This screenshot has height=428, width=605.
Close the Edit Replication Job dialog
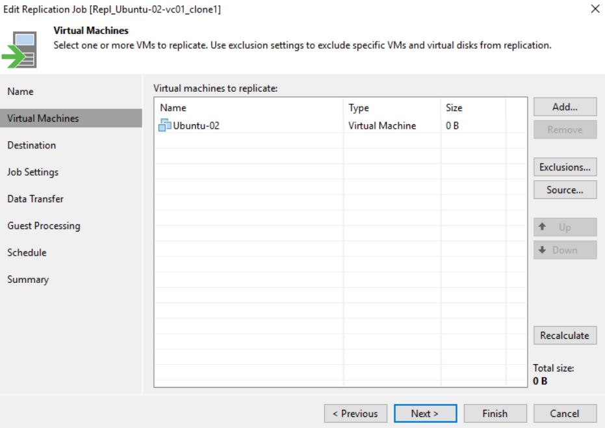(595, 8)
